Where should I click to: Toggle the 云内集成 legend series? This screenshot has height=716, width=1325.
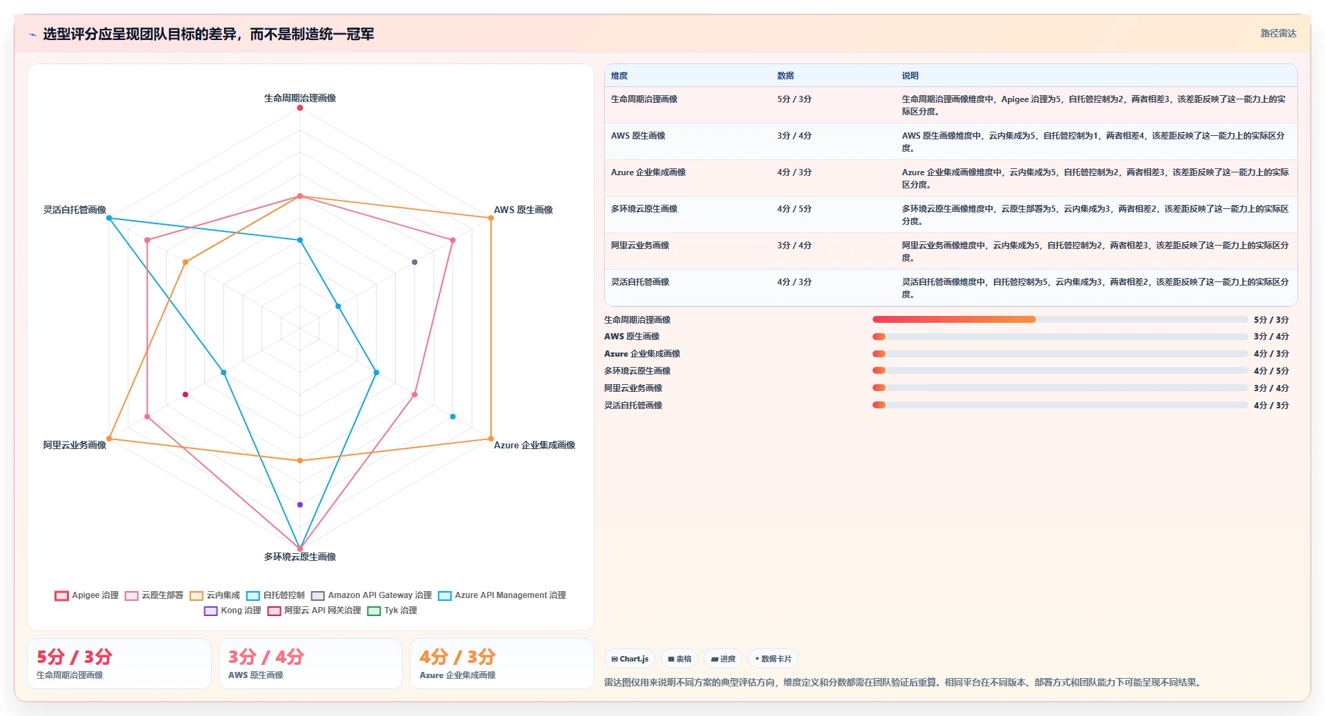coord(215,595)
